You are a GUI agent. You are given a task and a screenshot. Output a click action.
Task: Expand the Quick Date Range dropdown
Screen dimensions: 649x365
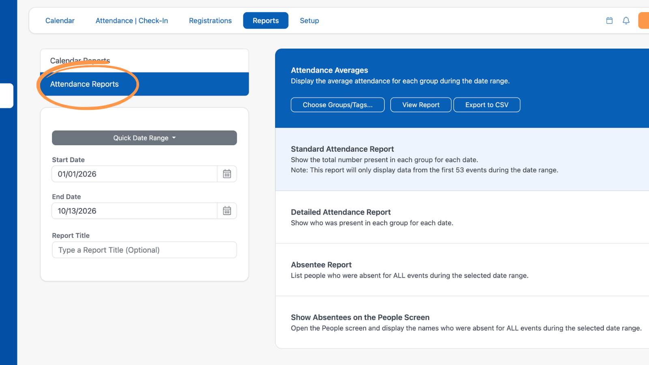pyautogui.click(x=144, y=138)
